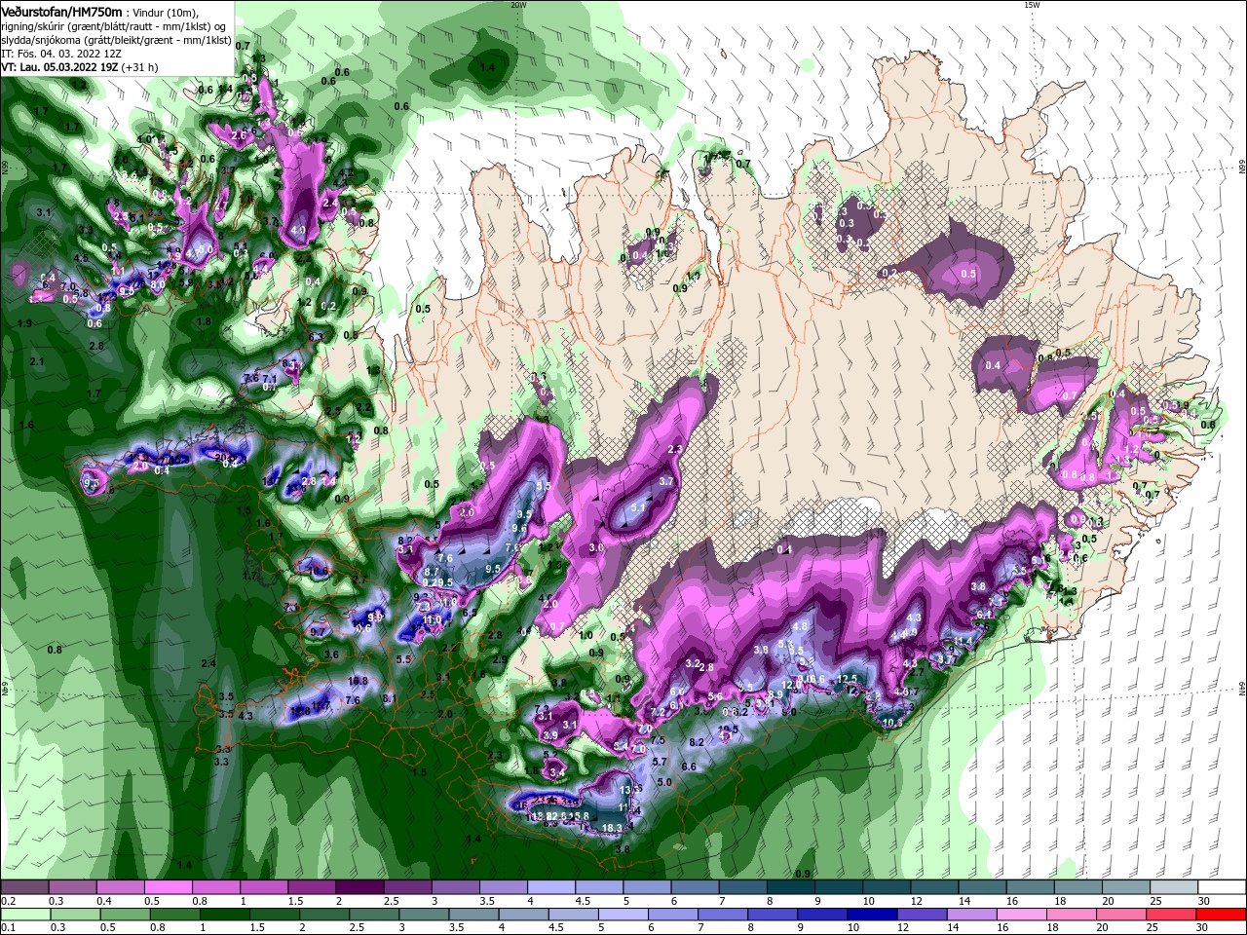Image resolution: width=1247 pixels, height=935 pixels.
Task: Click the 2.1 rain value over ocean
Action: [37, 361]
